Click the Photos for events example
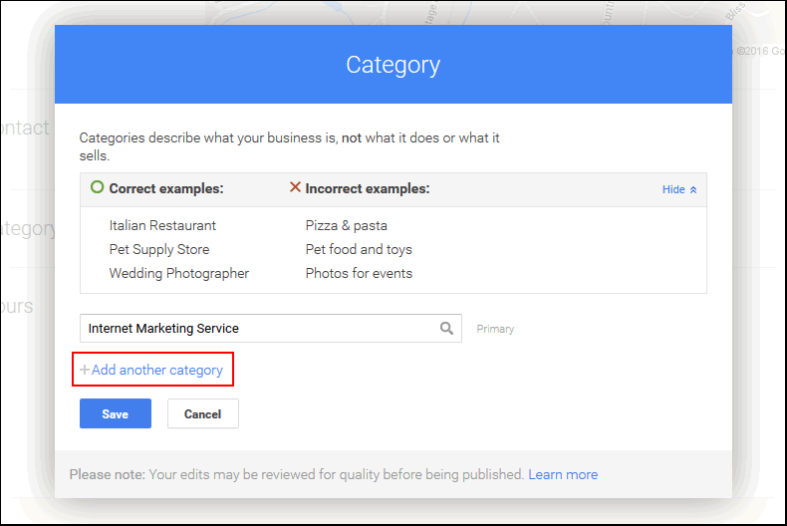The image size is (787, 526). pos(359,274)
